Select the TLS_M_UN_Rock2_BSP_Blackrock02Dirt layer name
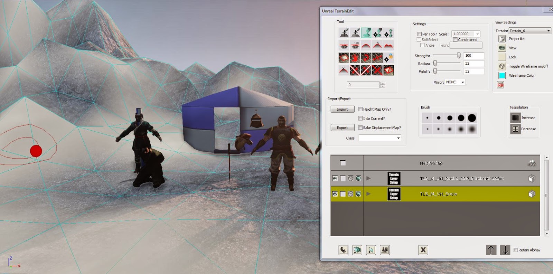The height and width of the screenshot is (274, 553). click(462, 178)
